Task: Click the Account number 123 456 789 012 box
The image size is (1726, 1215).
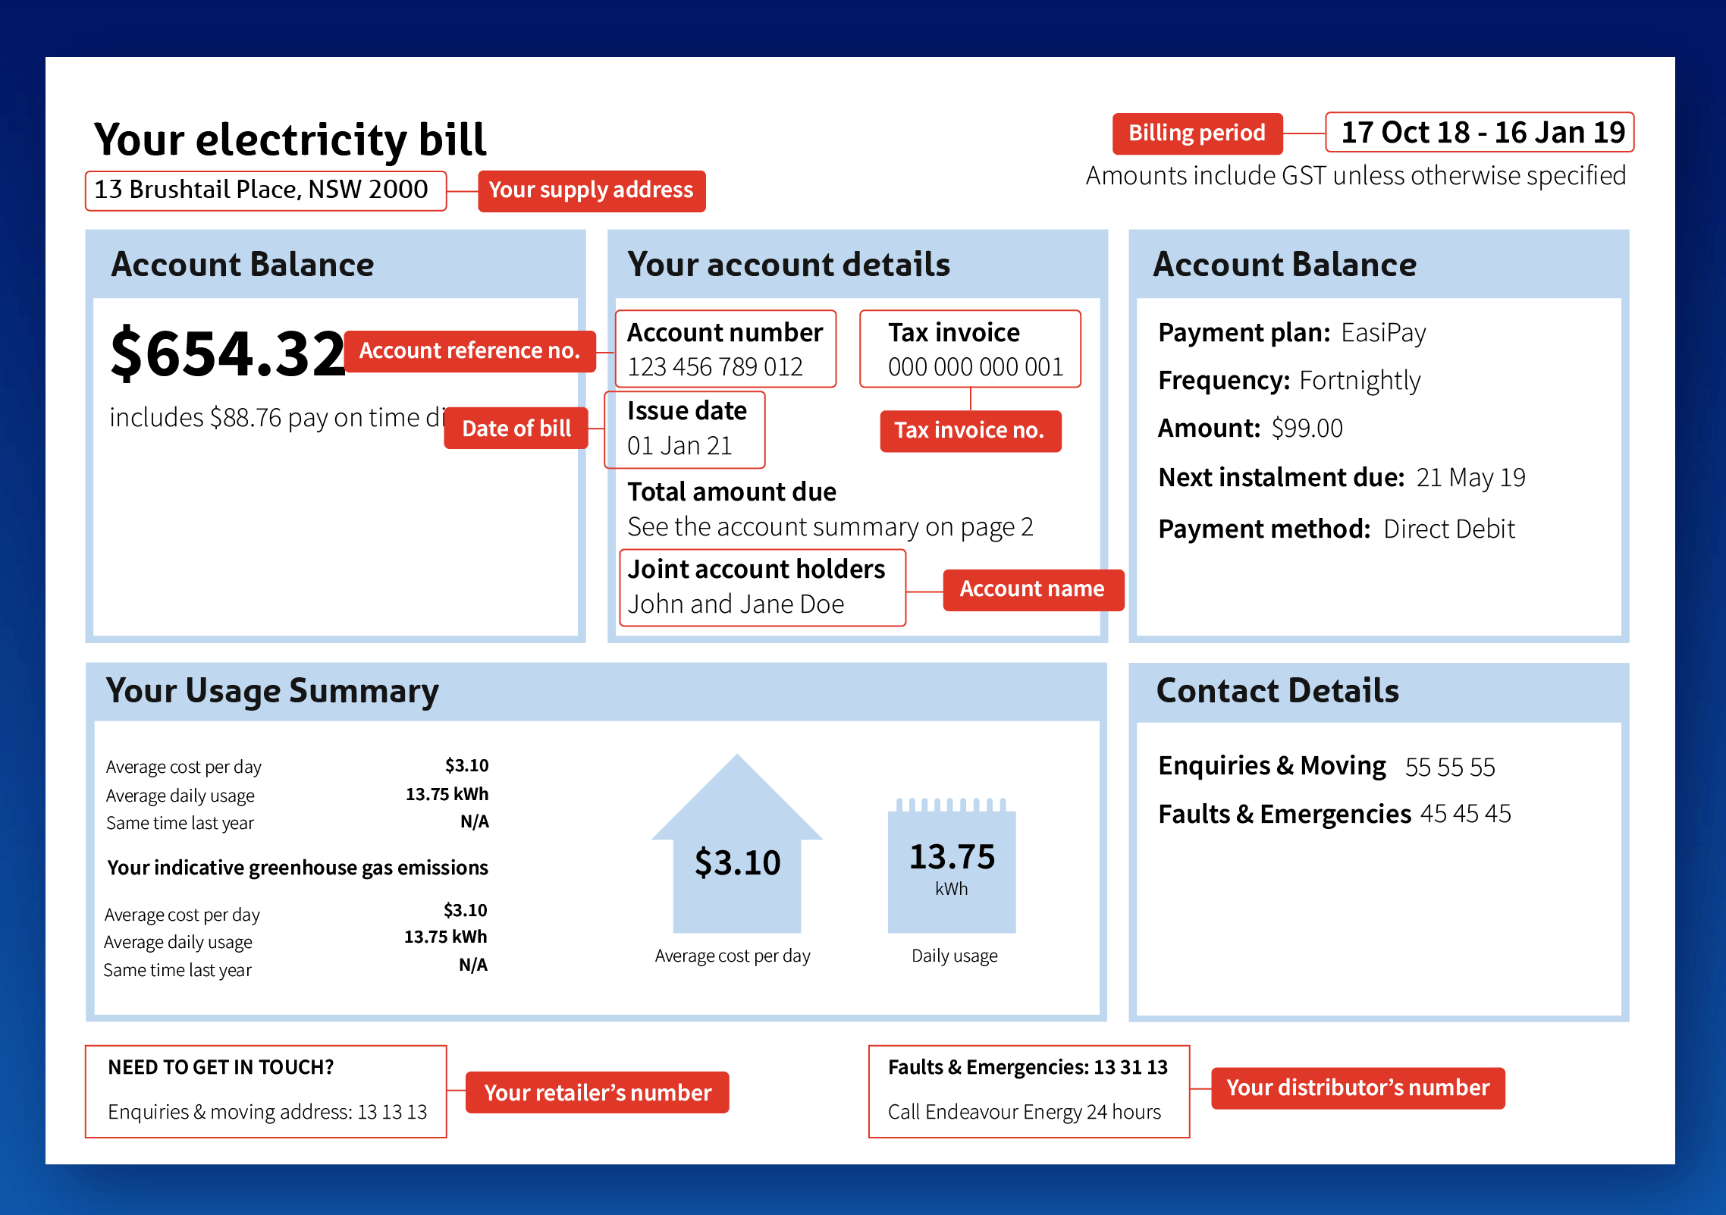Action: click(x=725, y=349)
